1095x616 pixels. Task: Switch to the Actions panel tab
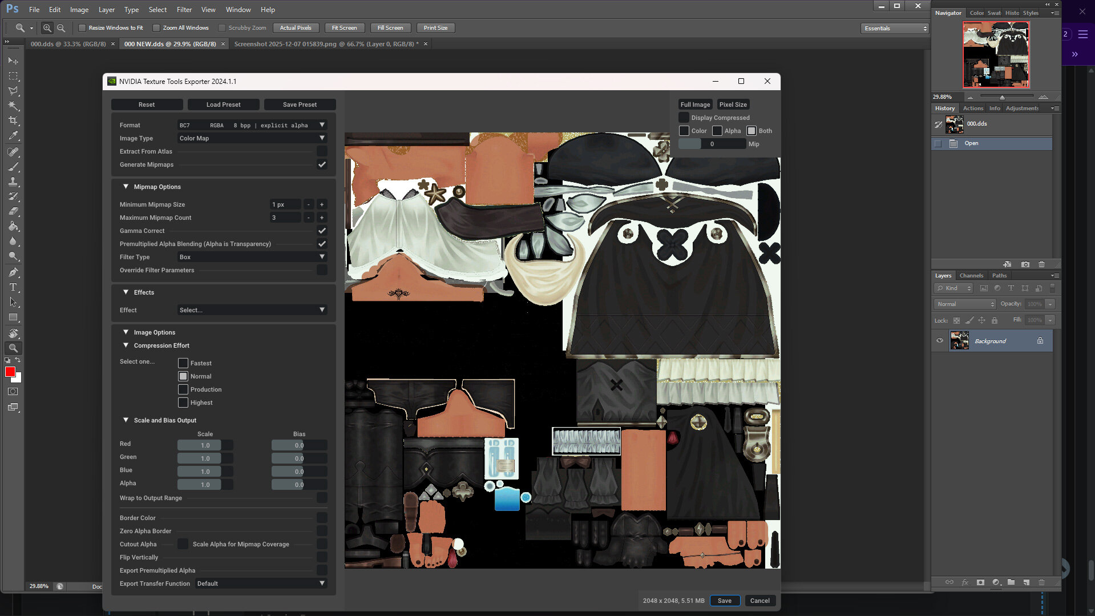973,108
